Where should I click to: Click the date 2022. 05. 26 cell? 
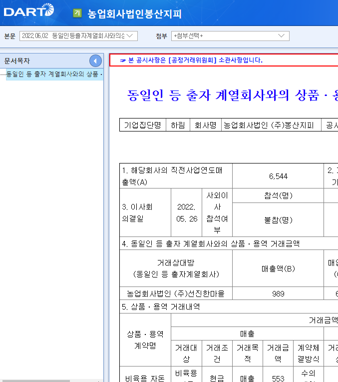coord(187,212)
